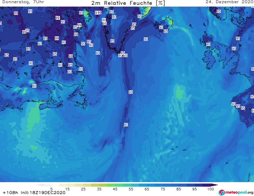Image resolution: width=254 pixels, height=196 pixels.
Task: Click the '85' value on the color scale
Action: [x=179, y=189]
